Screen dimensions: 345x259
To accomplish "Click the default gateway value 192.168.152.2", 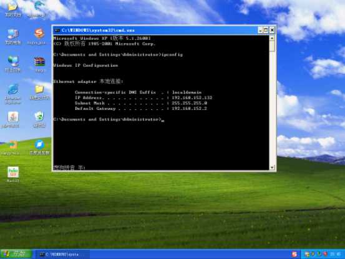I will coord(189,108).
